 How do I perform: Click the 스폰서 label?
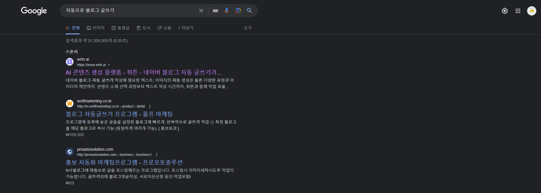pos(72,52)
